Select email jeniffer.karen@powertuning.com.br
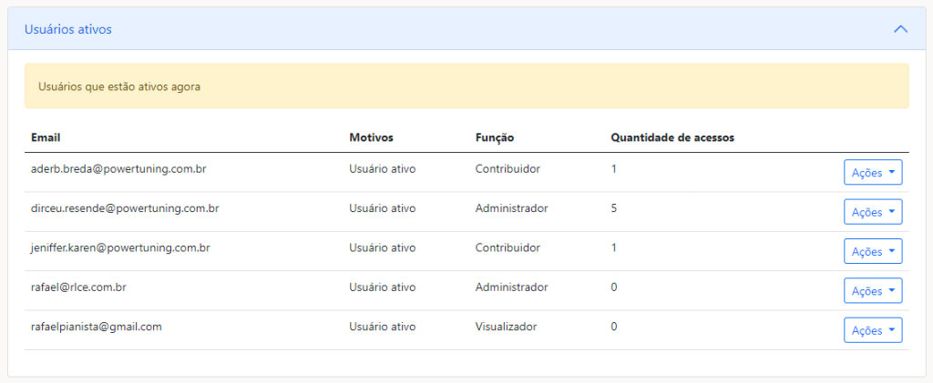 point(121,247)
